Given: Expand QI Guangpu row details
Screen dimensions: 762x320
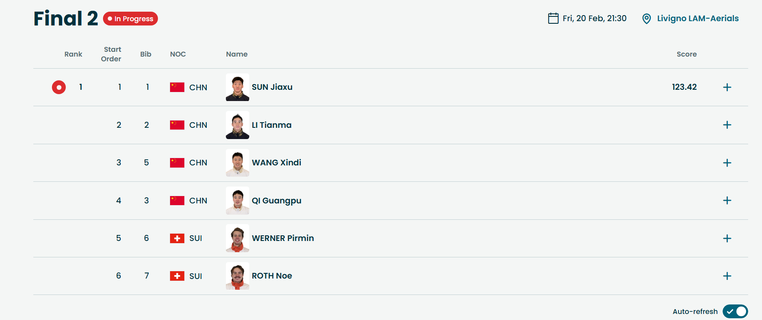Looking at the screenshot, I should (727, 200).
